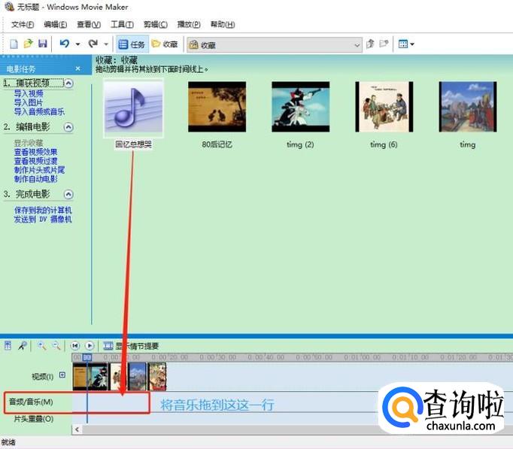Zoom out on the timeline
The width and height of the screenshot is (513, 449).
56,346
